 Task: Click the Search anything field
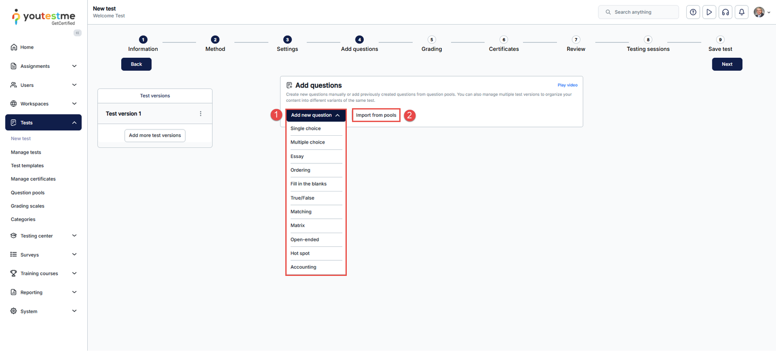click(x=638, y=12)
